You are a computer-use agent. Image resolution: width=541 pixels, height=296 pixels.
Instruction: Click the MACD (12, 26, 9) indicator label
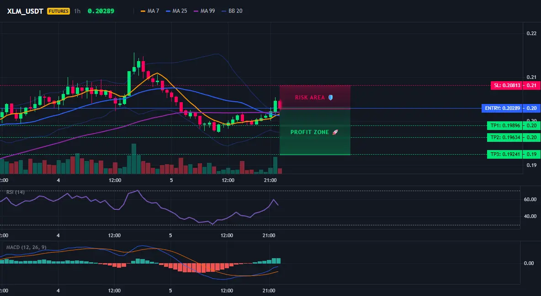pyautogui.click(x=26, y=247)
